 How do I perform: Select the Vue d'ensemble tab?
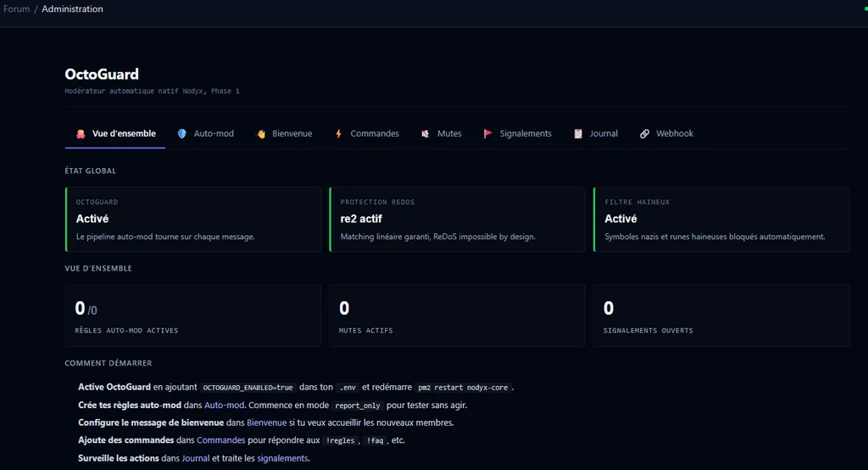115,133
